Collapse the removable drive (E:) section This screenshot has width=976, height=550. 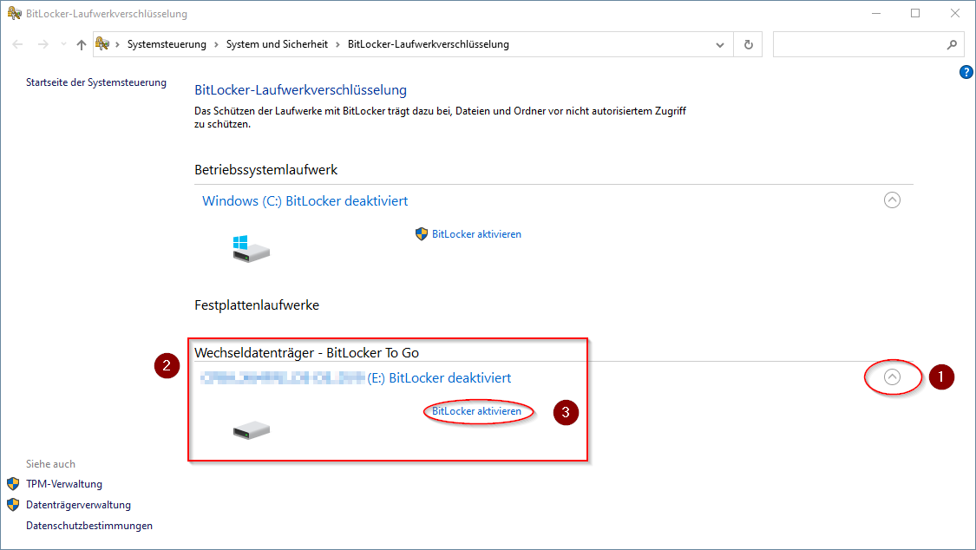pyautogui.click(x=892, y=377)
